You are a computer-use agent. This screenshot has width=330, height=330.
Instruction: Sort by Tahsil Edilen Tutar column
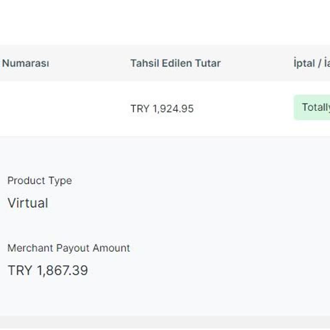[x=175, y=63]
